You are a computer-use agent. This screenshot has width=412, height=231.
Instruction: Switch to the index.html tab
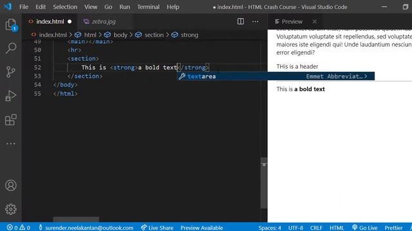point(50,21)
